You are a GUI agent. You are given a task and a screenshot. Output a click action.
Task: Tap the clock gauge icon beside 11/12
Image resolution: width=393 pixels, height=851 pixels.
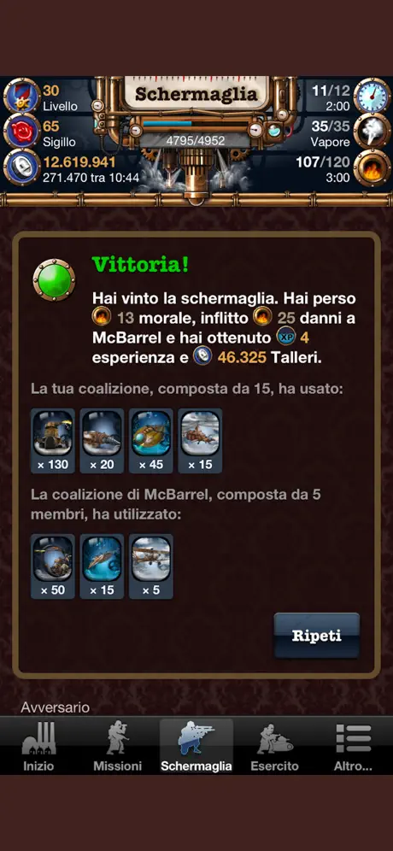coord(372,96)
